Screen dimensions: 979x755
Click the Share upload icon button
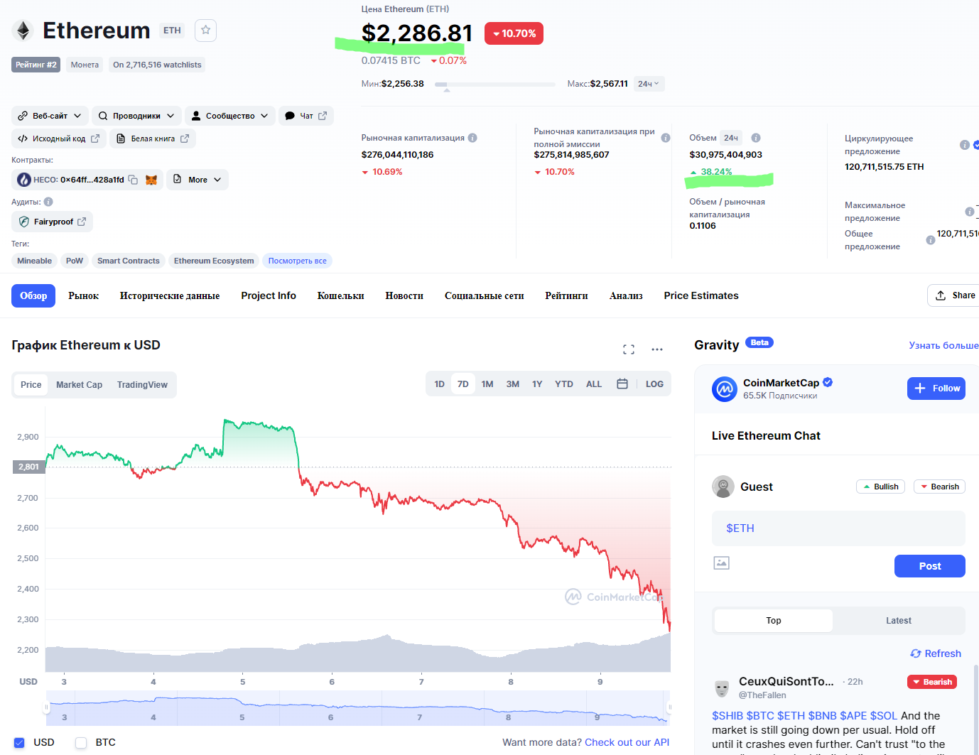956,295
